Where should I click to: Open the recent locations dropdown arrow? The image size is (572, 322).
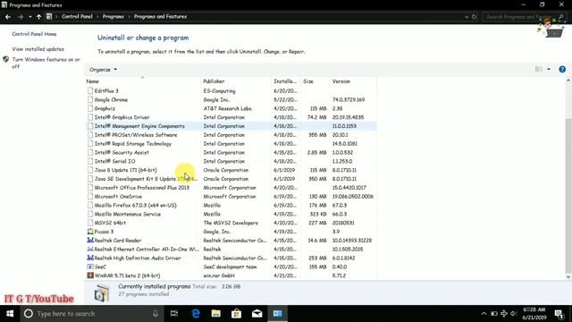pos(29,17)
